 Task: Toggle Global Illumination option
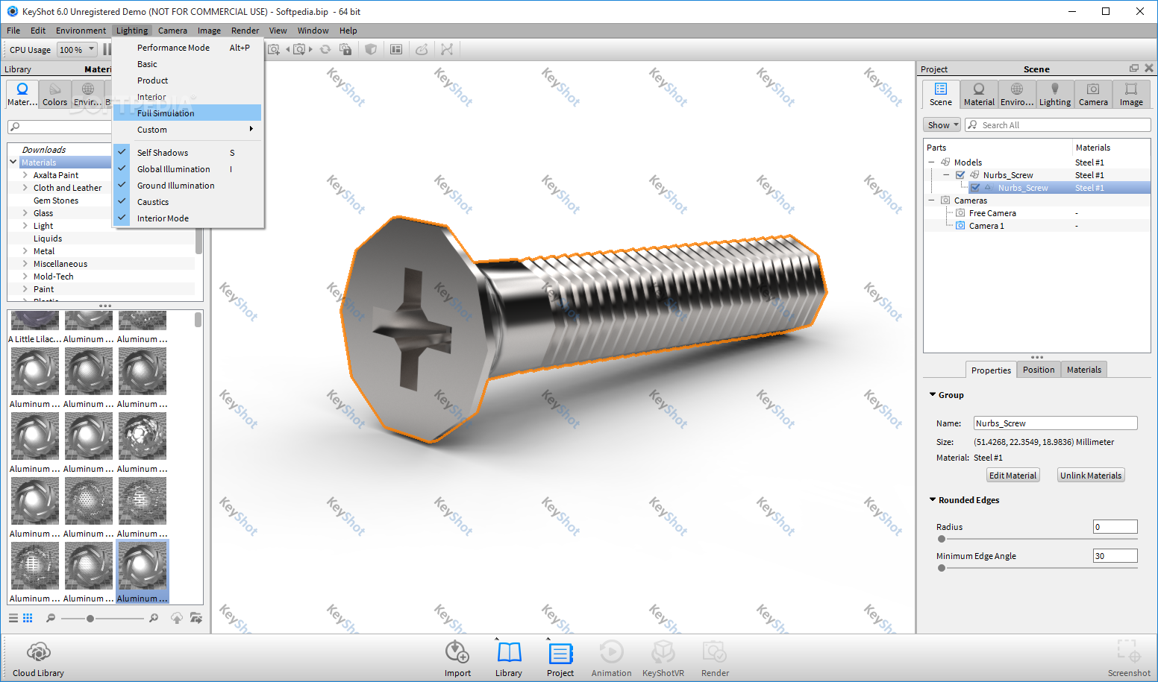pos(187,169)
